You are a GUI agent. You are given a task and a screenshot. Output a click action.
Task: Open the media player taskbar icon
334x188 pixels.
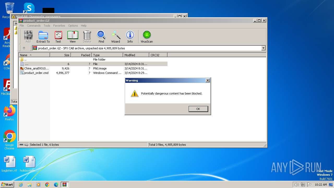[38, 185]
